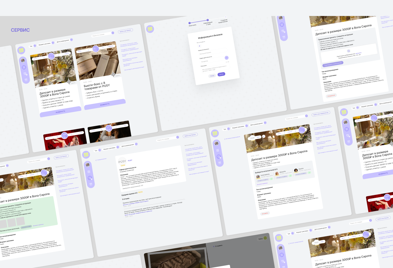Go back via the Активные предложения link

coord(232,138)
